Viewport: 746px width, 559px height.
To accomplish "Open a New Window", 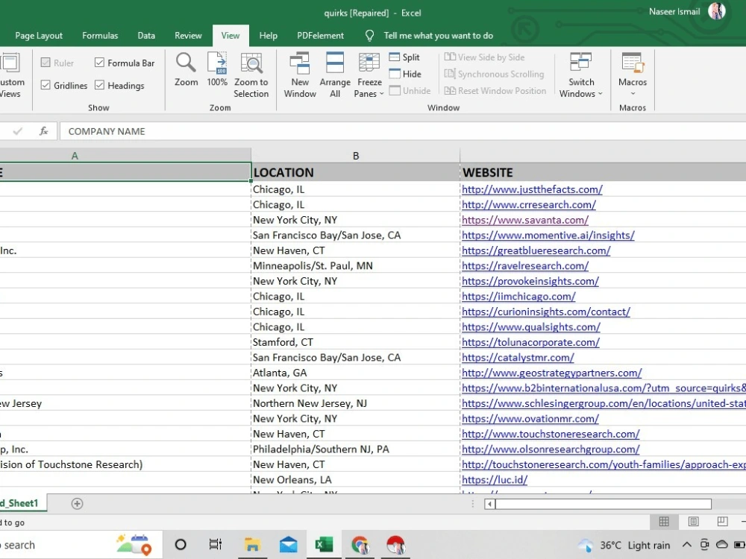I will click(300, 75).
